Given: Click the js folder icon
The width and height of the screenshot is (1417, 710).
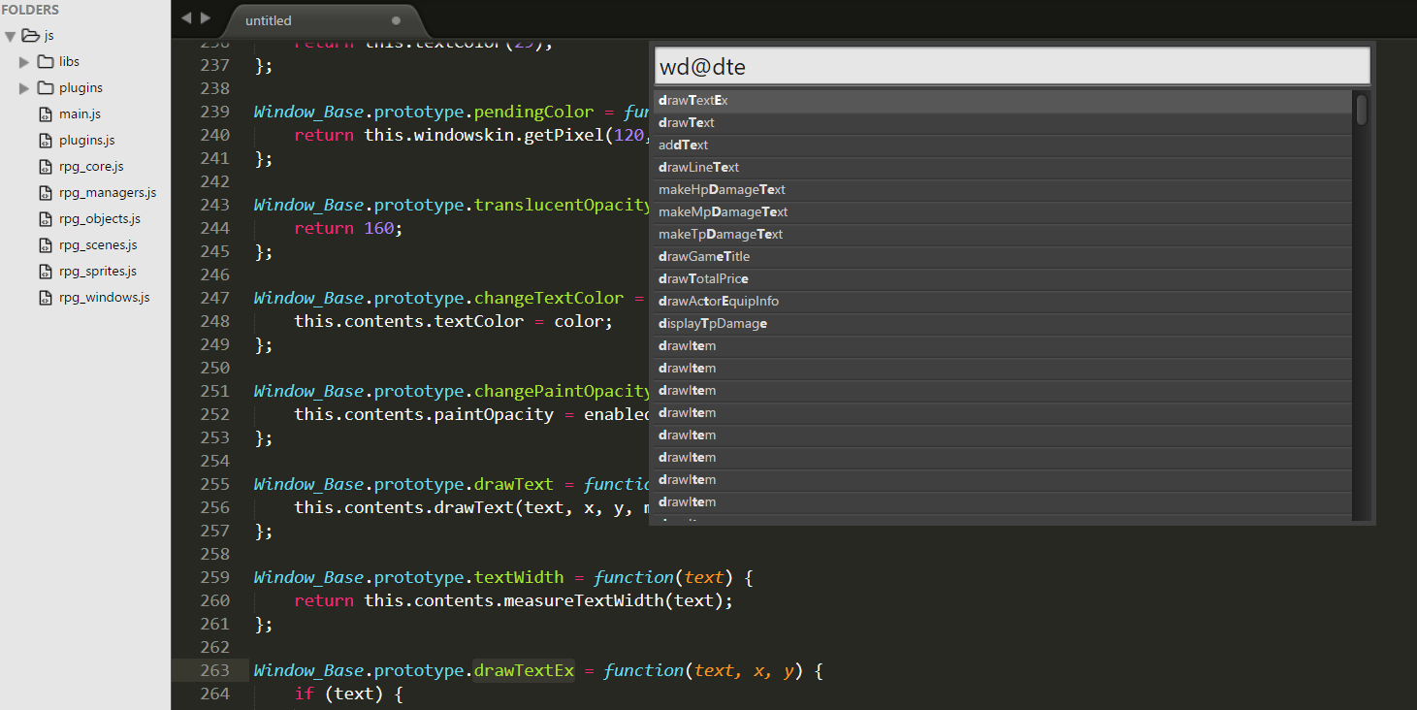Looking at the screenshot, I should (30, 36).
